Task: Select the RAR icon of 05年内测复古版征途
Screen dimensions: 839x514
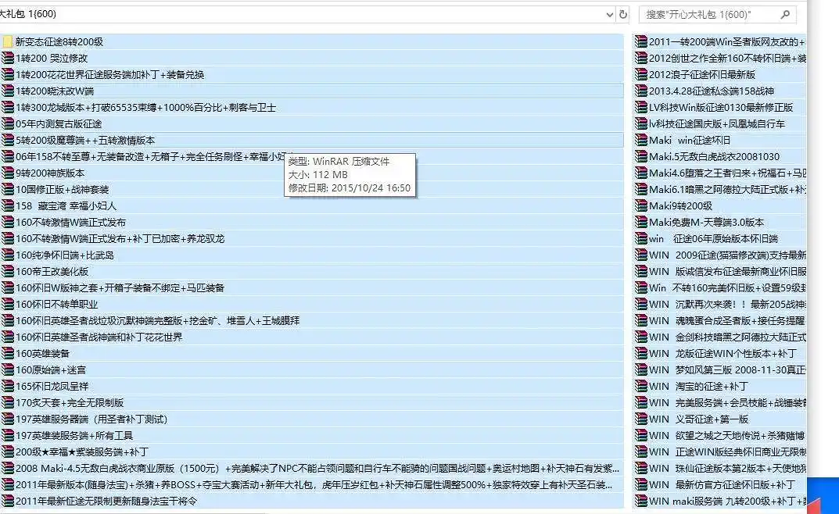Action: [8, 124]
